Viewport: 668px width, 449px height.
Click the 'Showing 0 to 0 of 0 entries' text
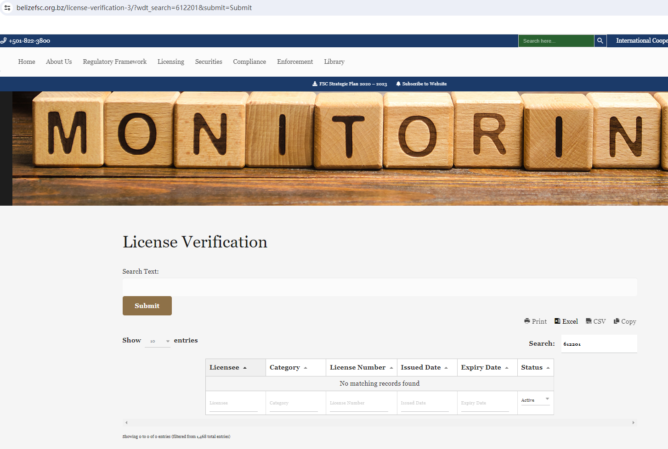pos(176,437)
